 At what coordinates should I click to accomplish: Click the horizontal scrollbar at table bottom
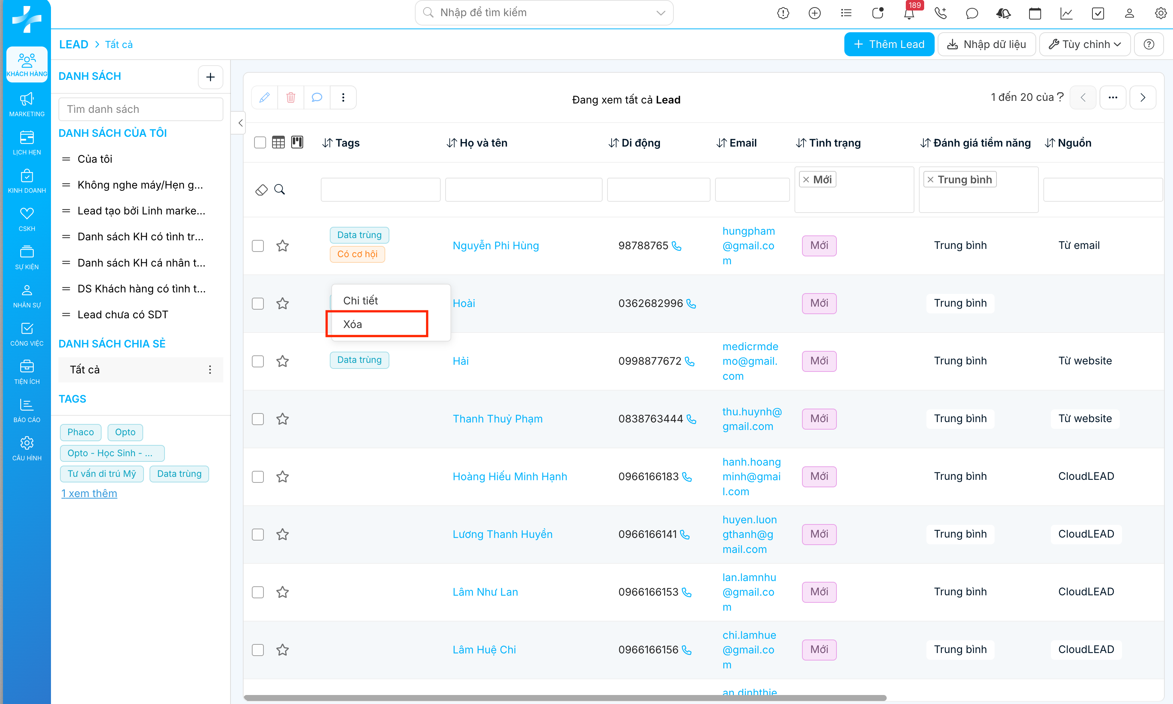tap(564, 697)
